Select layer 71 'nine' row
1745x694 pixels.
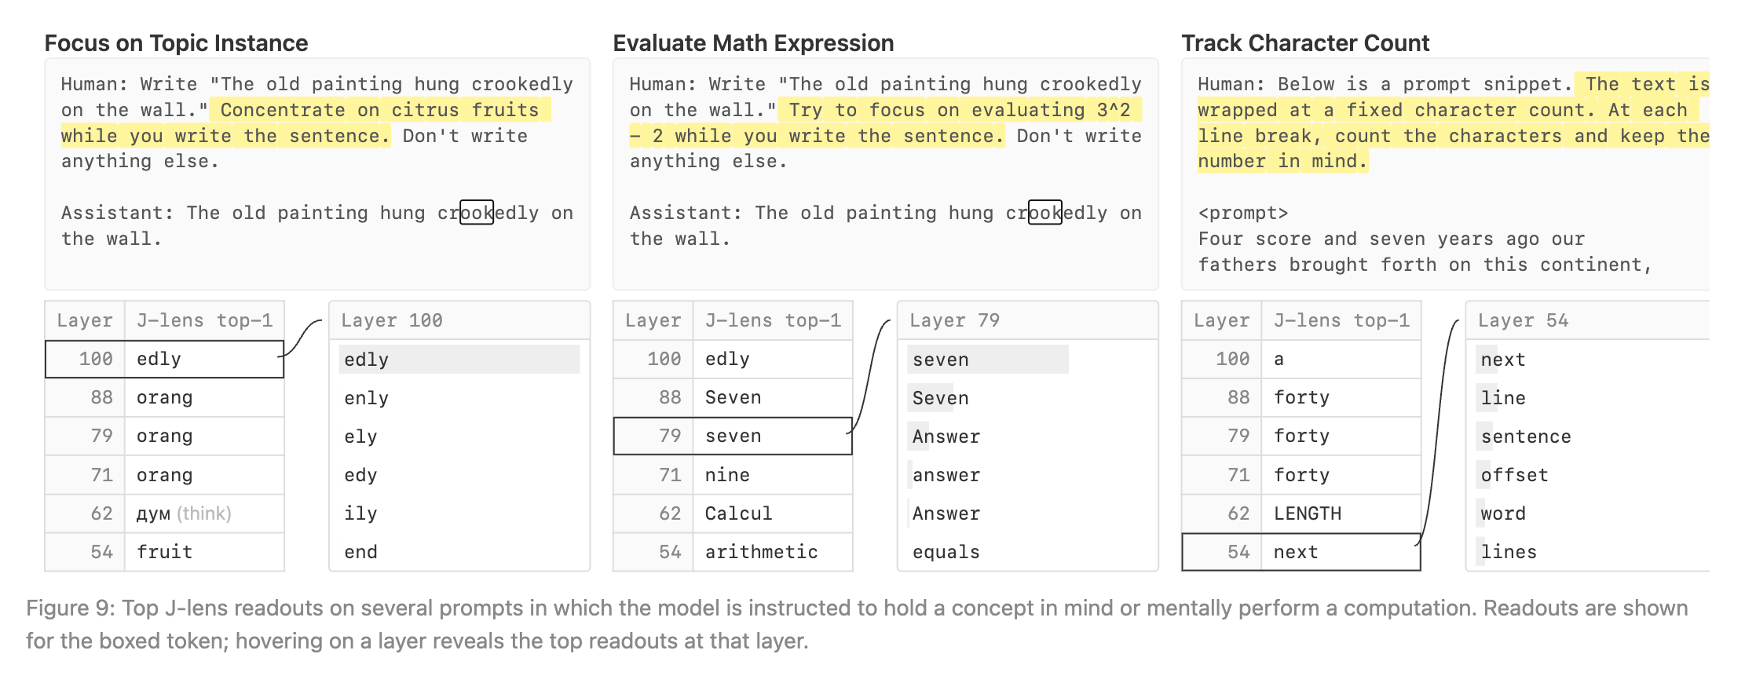pos(733,475)
